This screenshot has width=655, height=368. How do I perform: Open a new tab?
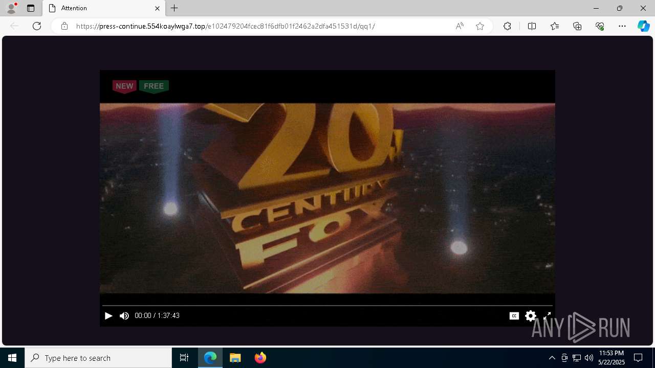pos(174,8)
